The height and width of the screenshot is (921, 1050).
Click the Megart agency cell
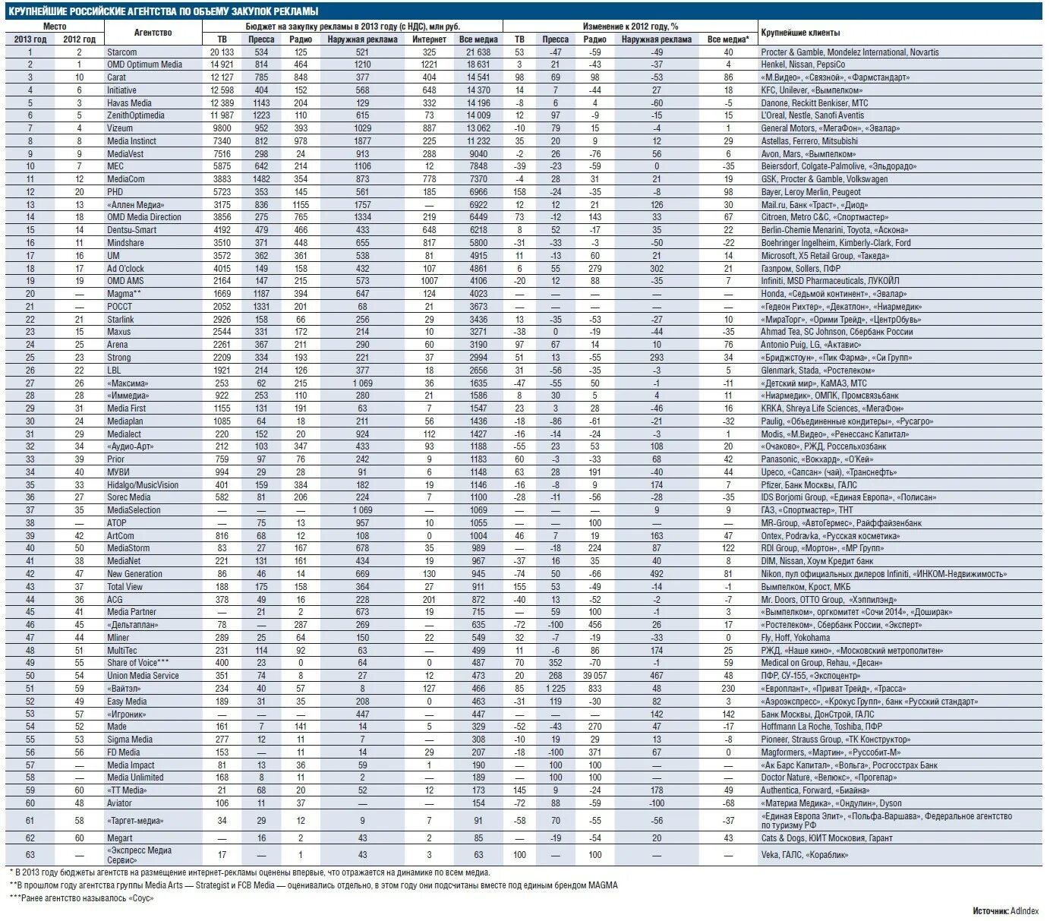click(x=119, y=838)
